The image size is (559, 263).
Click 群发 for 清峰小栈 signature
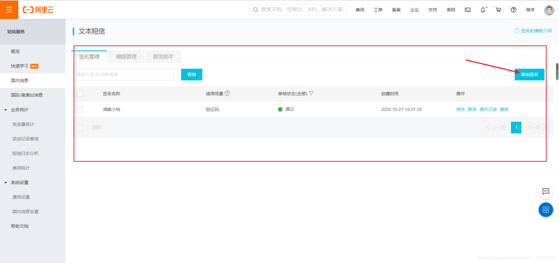[473, 109]
